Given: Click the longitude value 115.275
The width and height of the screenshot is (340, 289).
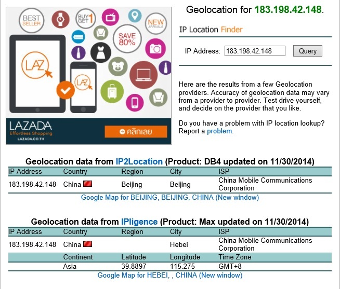Looking at the screenshot, I should pos(182,266).
